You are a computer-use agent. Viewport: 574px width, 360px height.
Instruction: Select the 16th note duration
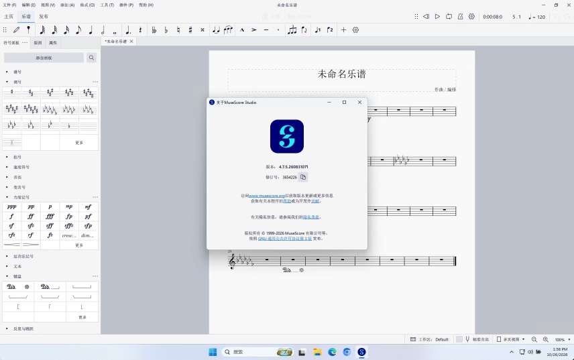66,30
